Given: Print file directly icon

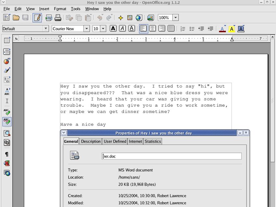Looking at the screenshot, I should [58, 18].
